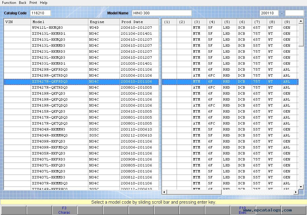Select model row XZU409R-HKFQD3
This screenshot has width=307, height=215.
pyautogui.click(x=81, y=141)
